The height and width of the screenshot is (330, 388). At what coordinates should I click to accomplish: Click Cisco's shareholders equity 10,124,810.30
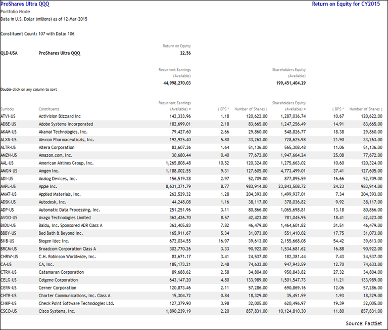point(292,311)
